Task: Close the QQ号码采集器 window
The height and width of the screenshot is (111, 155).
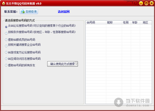Action: [x=152, y=3]
